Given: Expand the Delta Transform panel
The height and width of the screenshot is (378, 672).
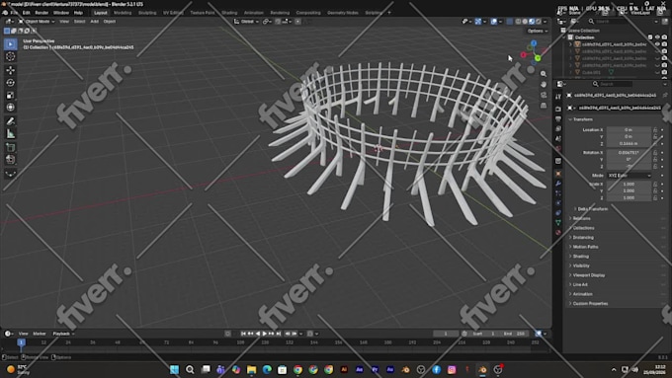Looking at the screenshot, I should [592, 209].
